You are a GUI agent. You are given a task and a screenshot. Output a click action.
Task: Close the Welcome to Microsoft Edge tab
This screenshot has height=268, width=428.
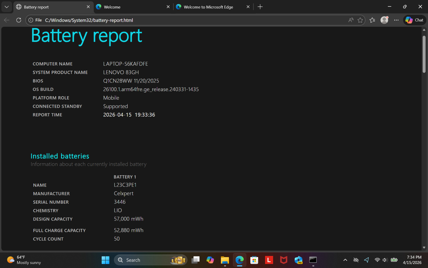point(248,7)
